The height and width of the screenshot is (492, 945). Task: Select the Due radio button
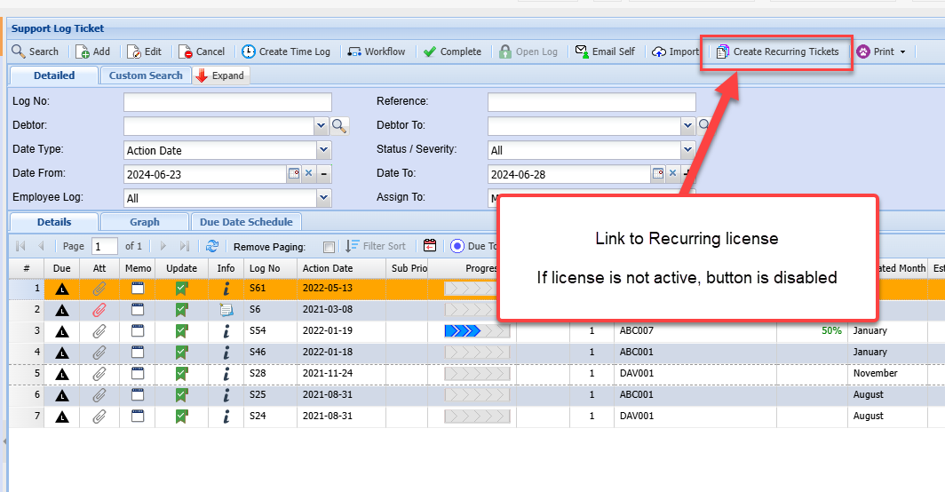pyautogui.click(x=457, y=246)
